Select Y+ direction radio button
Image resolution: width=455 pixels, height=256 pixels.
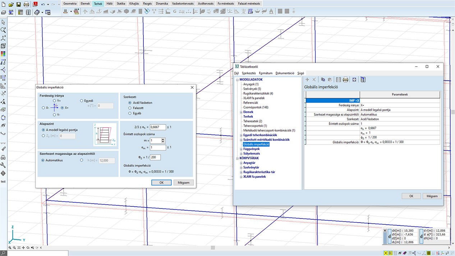click(x=54, y=101)
